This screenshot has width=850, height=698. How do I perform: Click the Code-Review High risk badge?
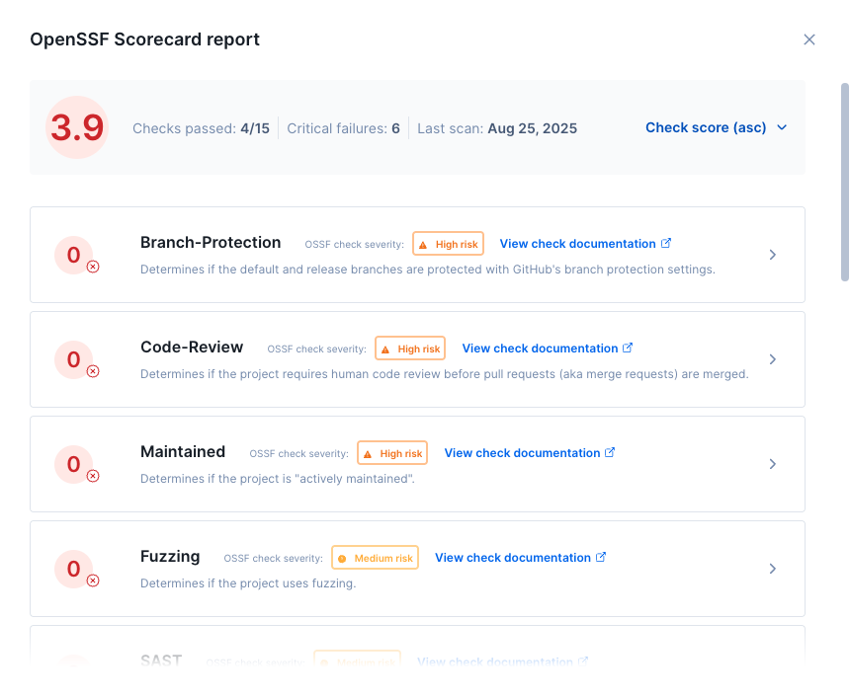coord(410,349)
